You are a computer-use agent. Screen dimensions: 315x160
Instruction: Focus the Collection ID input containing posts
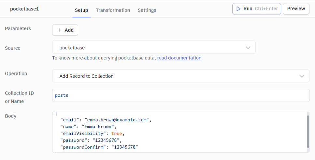tap(180, 95)
